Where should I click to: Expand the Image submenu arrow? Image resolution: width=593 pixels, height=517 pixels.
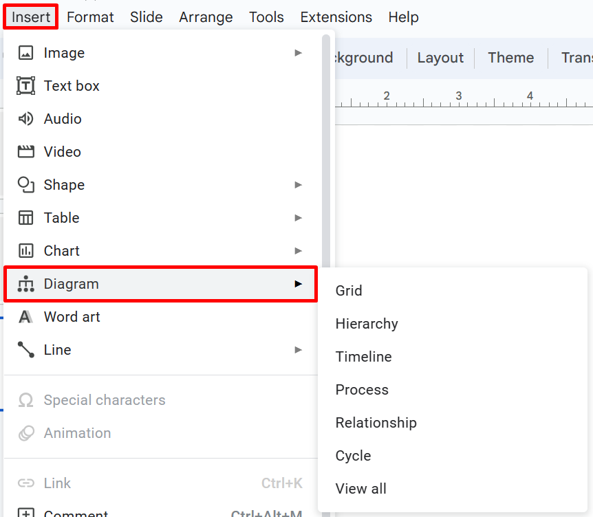click(298, 53)
